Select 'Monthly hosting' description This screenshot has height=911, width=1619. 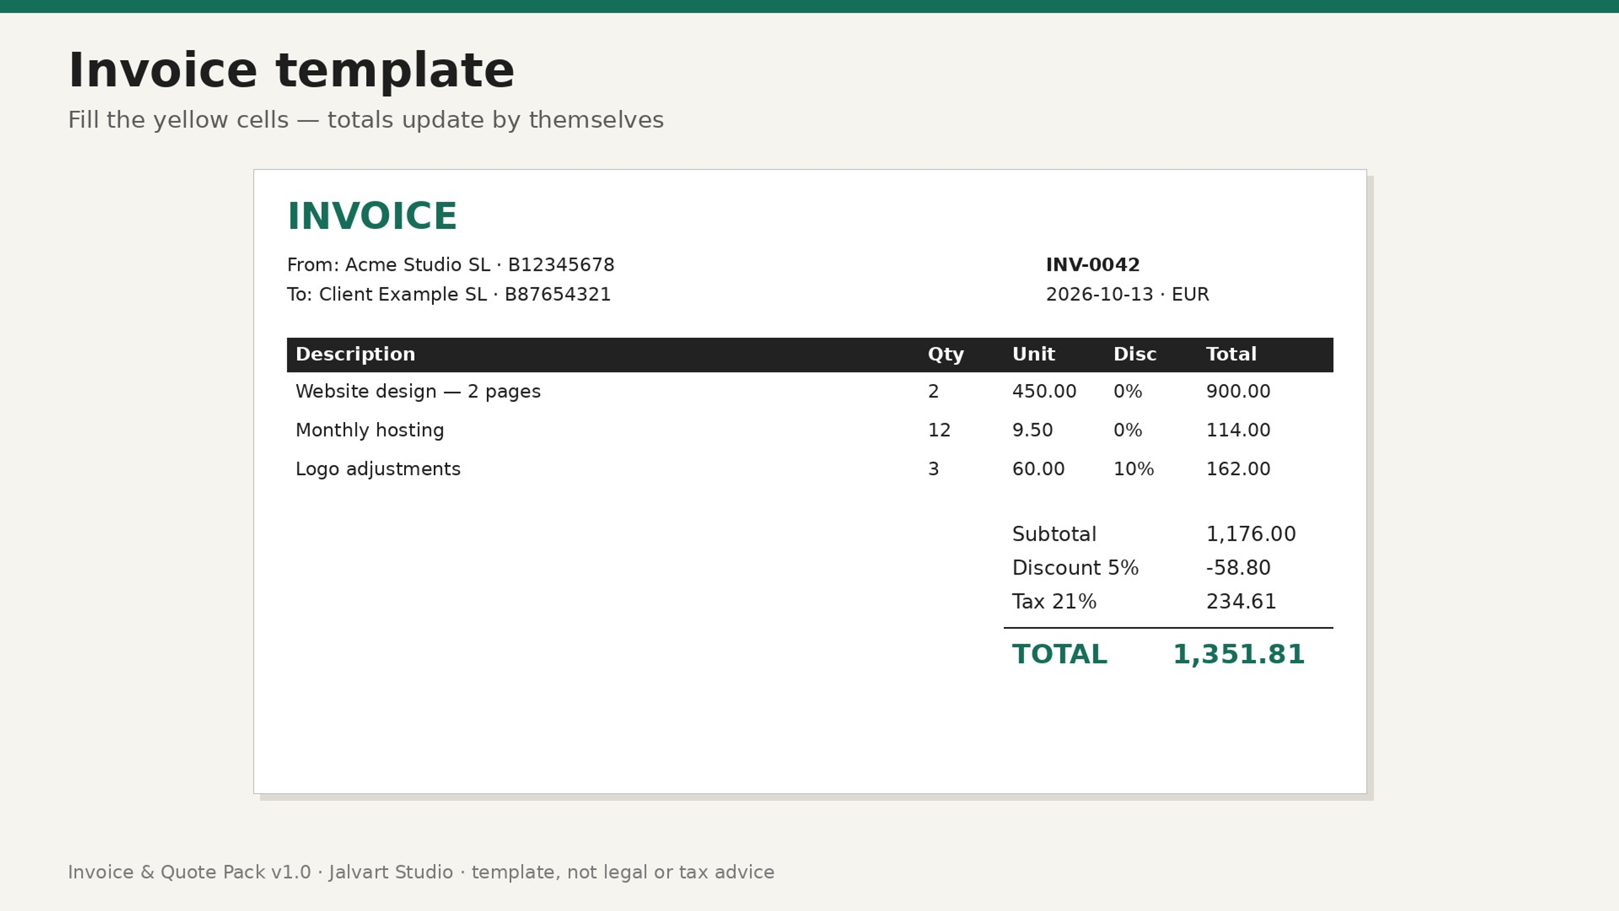point(369,430)
